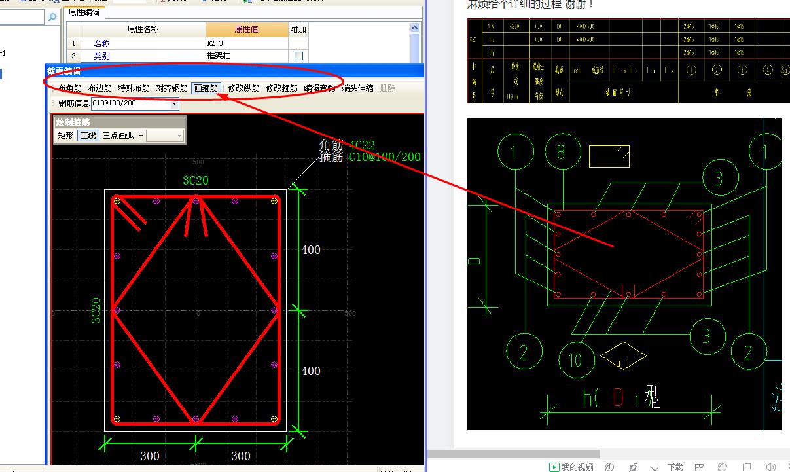790x472 pixels.
Task: Click the KZ-3 name value cell
Action: click(246, 43)
